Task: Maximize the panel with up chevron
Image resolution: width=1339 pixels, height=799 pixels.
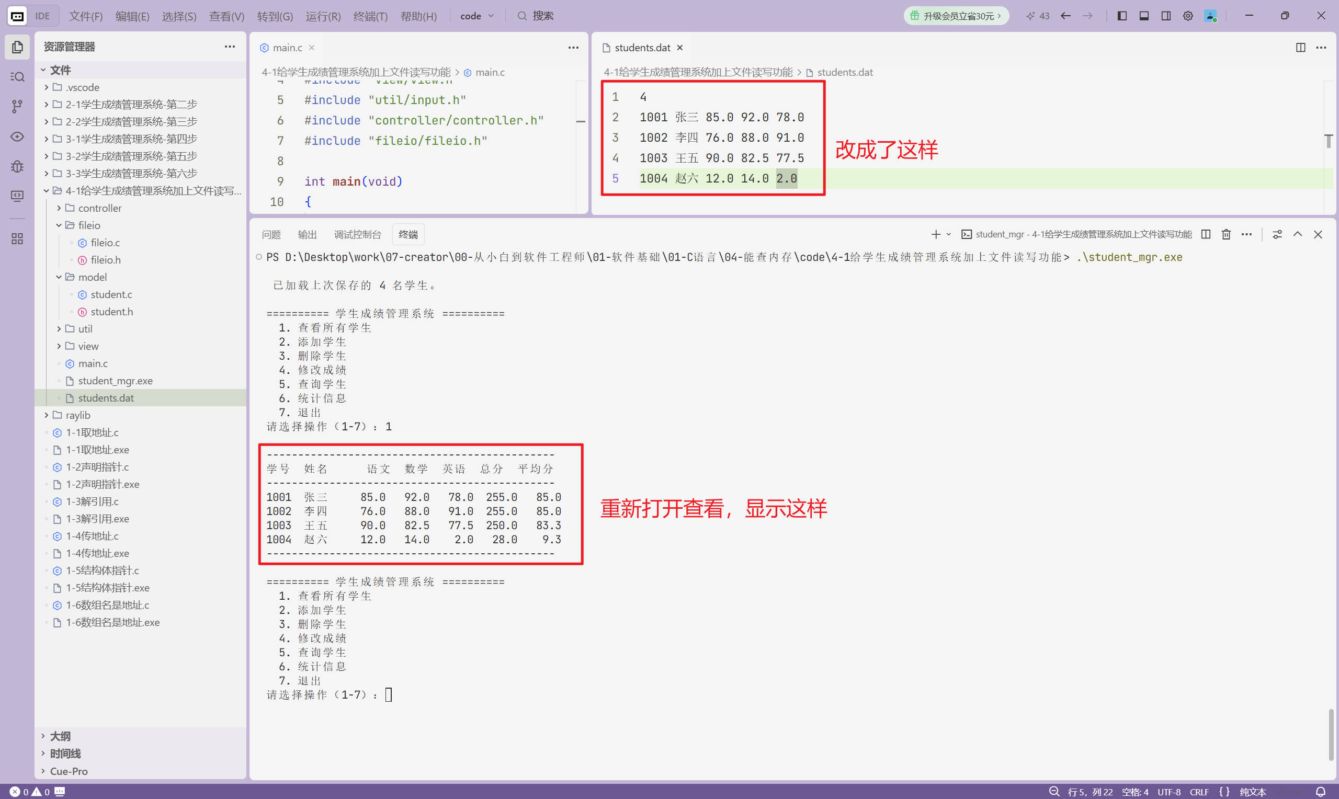Action: click(1298, 234)
